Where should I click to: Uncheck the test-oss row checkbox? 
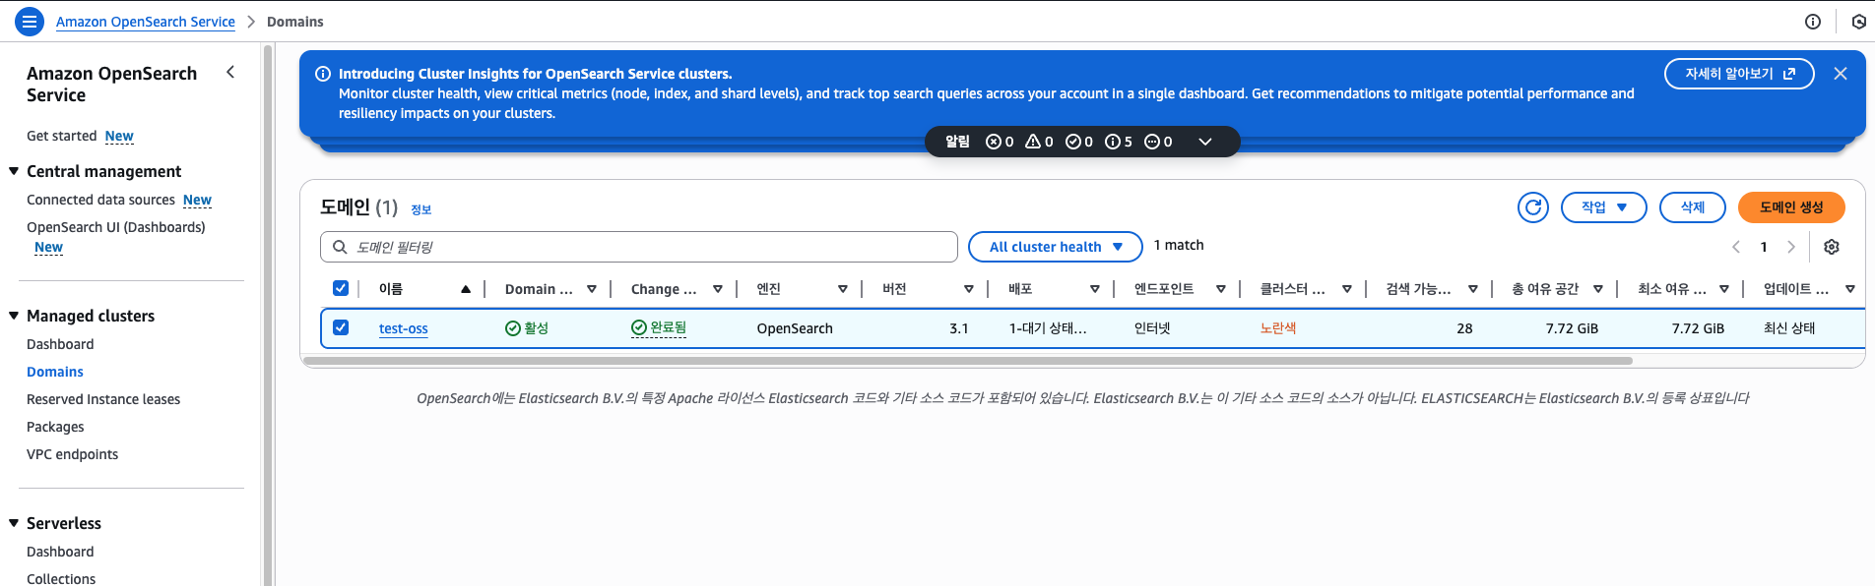[341, 327]
